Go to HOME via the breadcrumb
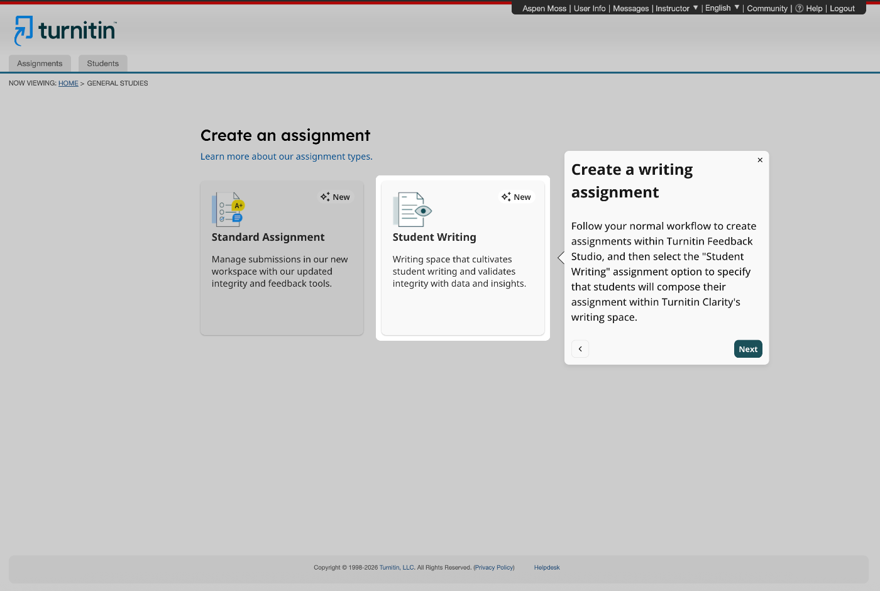This screenshot has height=591, width=880. click(69, 83)
